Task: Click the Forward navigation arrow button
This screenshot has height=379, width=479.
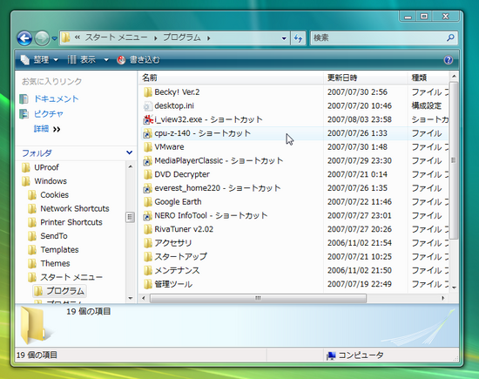Action: [x=42, y=38]
